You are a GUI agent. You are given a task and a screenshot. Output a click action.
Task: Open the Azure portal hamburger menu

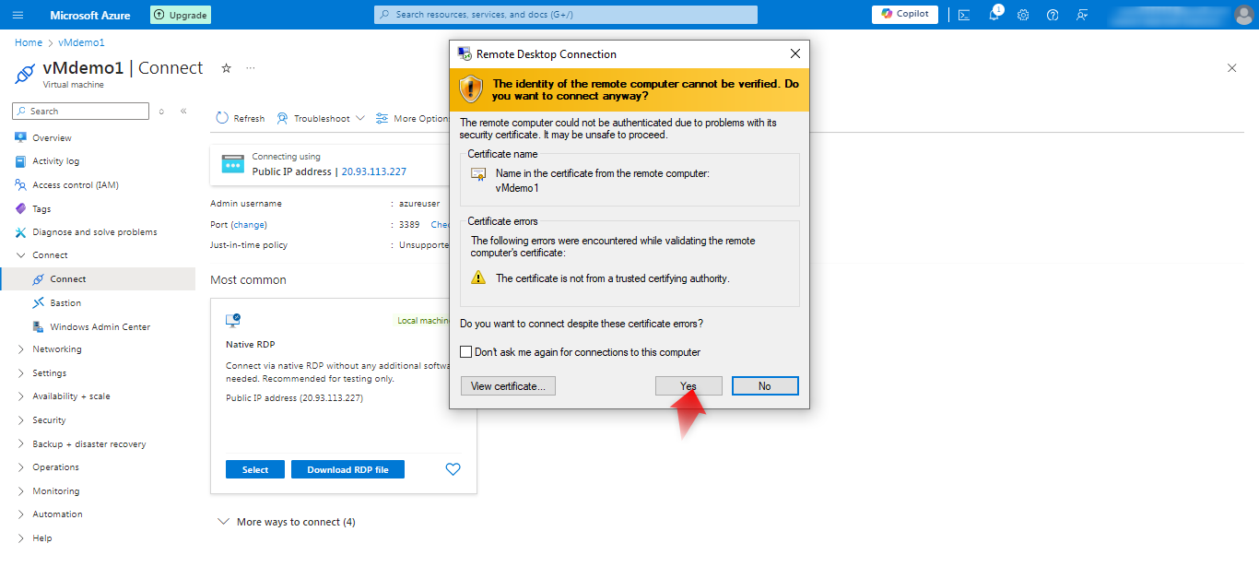pyautogui.click(x=18, y=15)
